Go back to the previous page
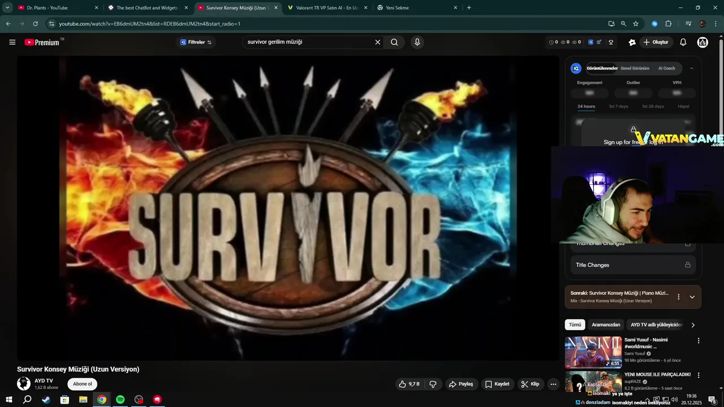 click(x=8, y=24)
